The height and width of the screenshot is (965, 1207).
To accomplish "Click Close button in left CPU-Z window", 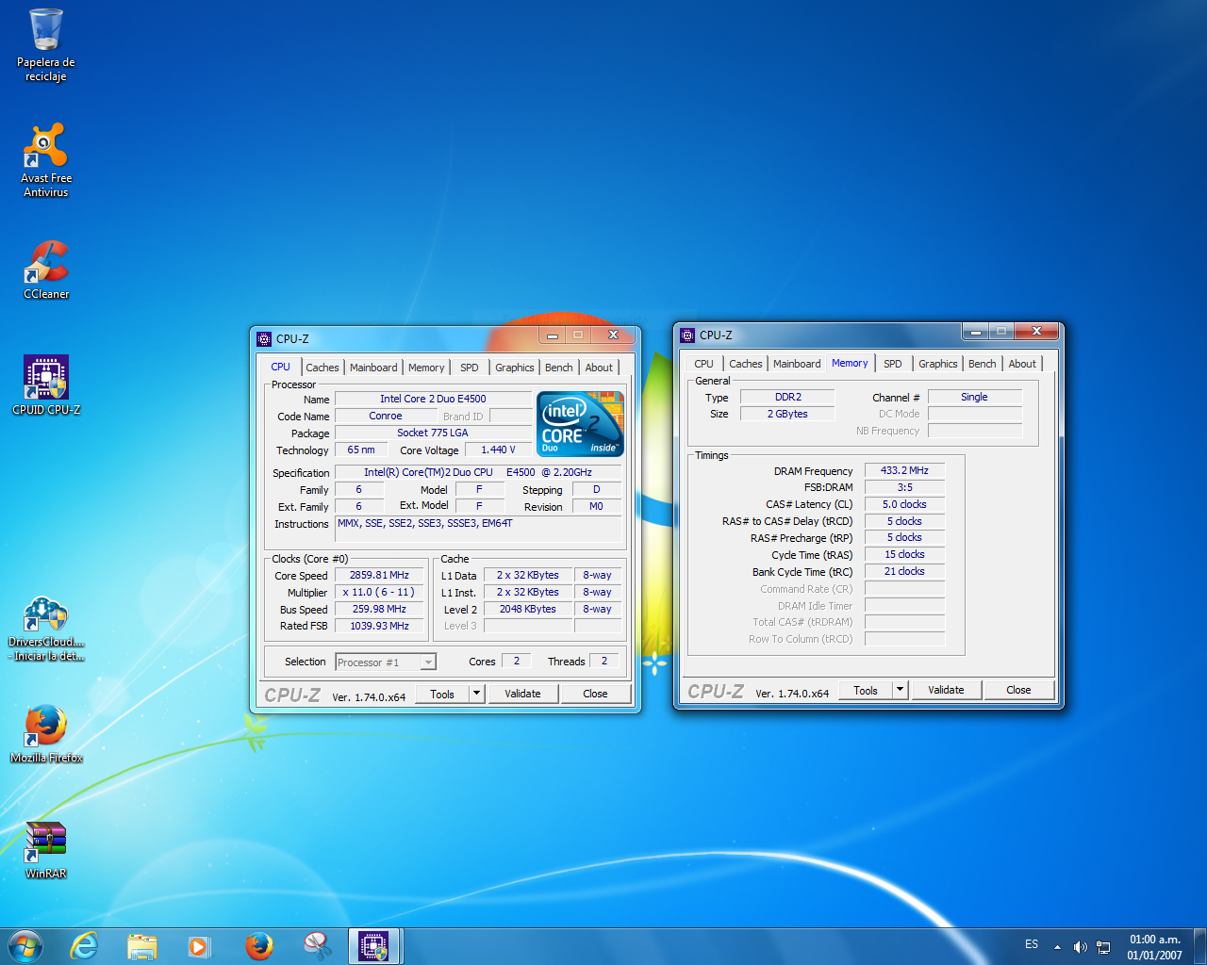I will pyautogui.click(x=595, y=694).
